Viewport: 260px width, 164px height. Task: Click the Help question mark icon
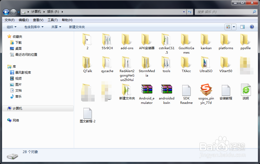coord(251,27)
